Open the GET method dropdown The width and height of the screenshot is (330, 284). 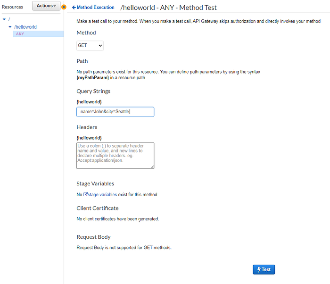90,45
